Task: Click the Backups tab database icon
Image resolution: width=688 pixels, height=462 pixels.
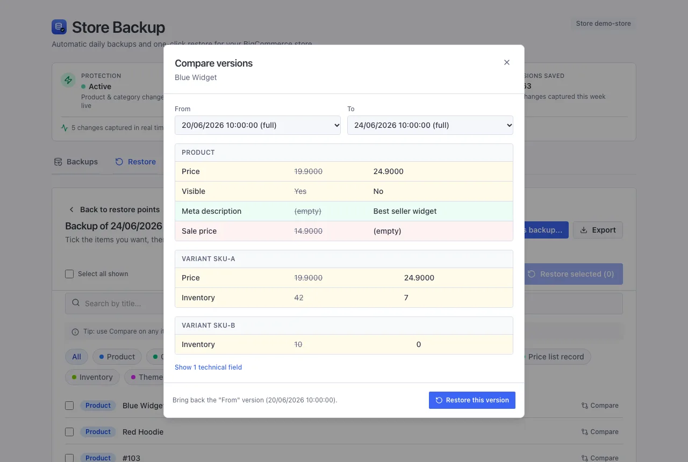Action: tap(58, 162)
